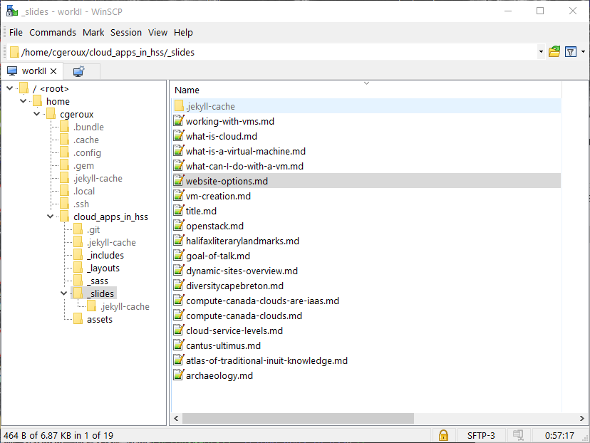
Task: Click the folder icon of .jekyll-cache in file list
Action: point(179,106)
